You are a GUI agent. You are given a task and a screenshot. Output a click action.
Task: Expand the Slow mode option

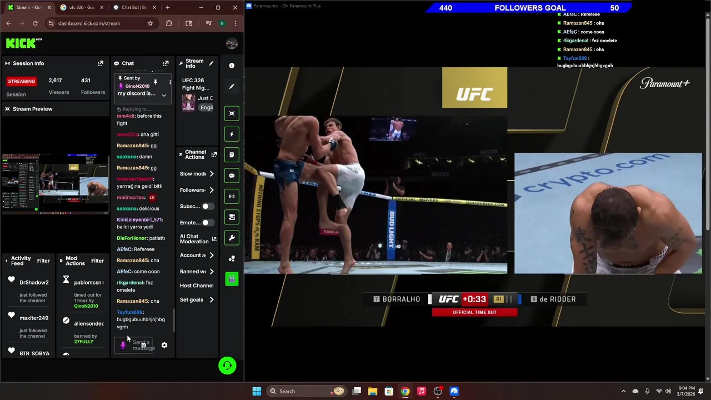coord(211,174)
